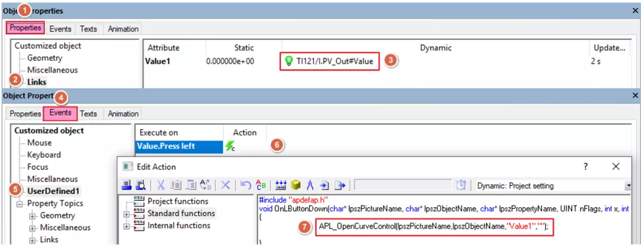This screenshot has height=247, width=641.
Task: Click the Internal functions folder icon
Action: [139, 225]
